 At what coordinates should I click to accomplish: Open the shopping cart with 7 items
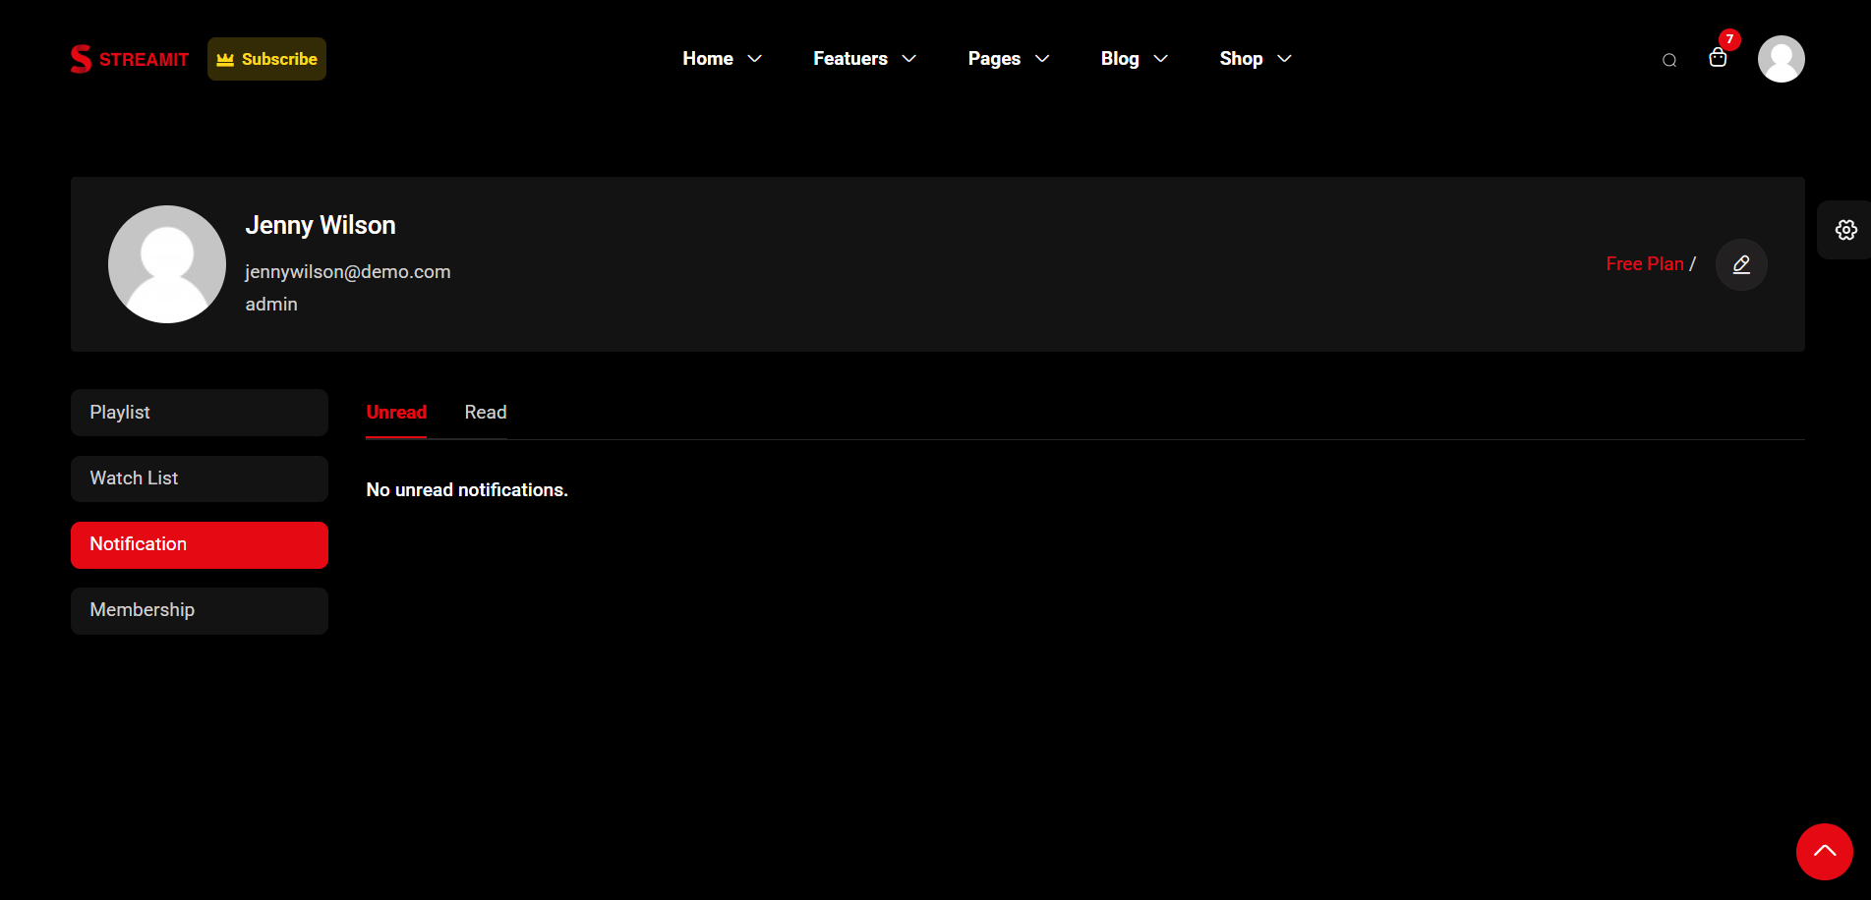pos(1718,57)
